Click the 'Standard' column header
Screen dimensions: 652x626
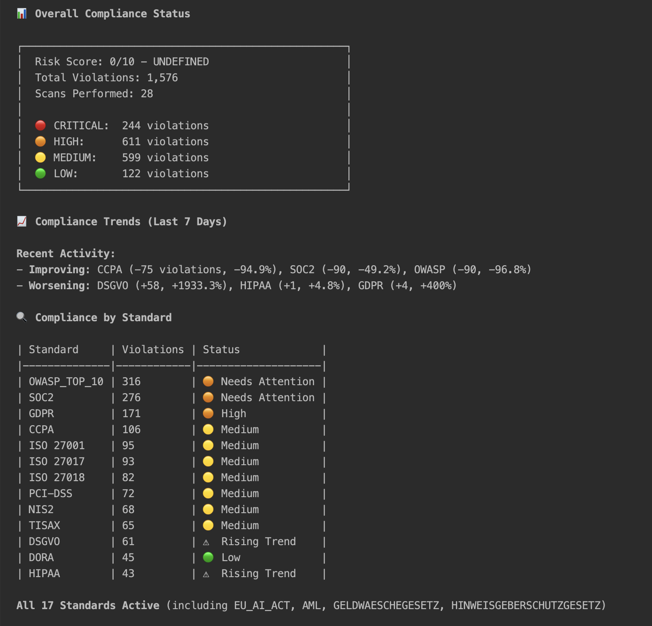[54, 350]
